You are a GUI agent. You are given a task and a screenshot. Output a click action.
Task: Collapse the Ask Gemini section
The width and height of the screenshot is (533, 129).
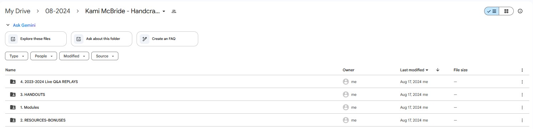[x=8, y=25]
